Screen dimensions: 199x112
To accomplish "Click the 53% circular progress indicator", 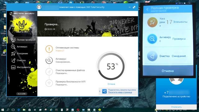I will [x=111, y=66].
